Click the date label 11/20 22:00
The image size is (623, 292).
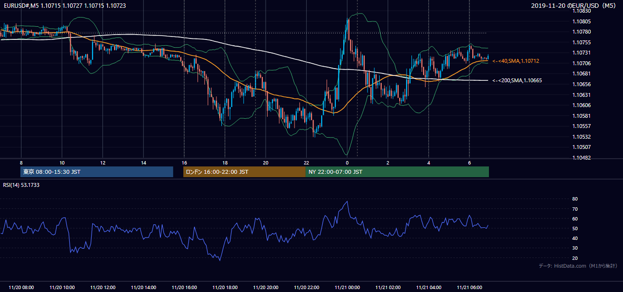click(306, 288)
